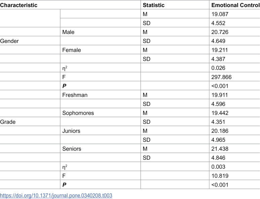Screen dimensions: 260x199
Task: Select the Freshman subgroup cell
Action: (75, 95)
